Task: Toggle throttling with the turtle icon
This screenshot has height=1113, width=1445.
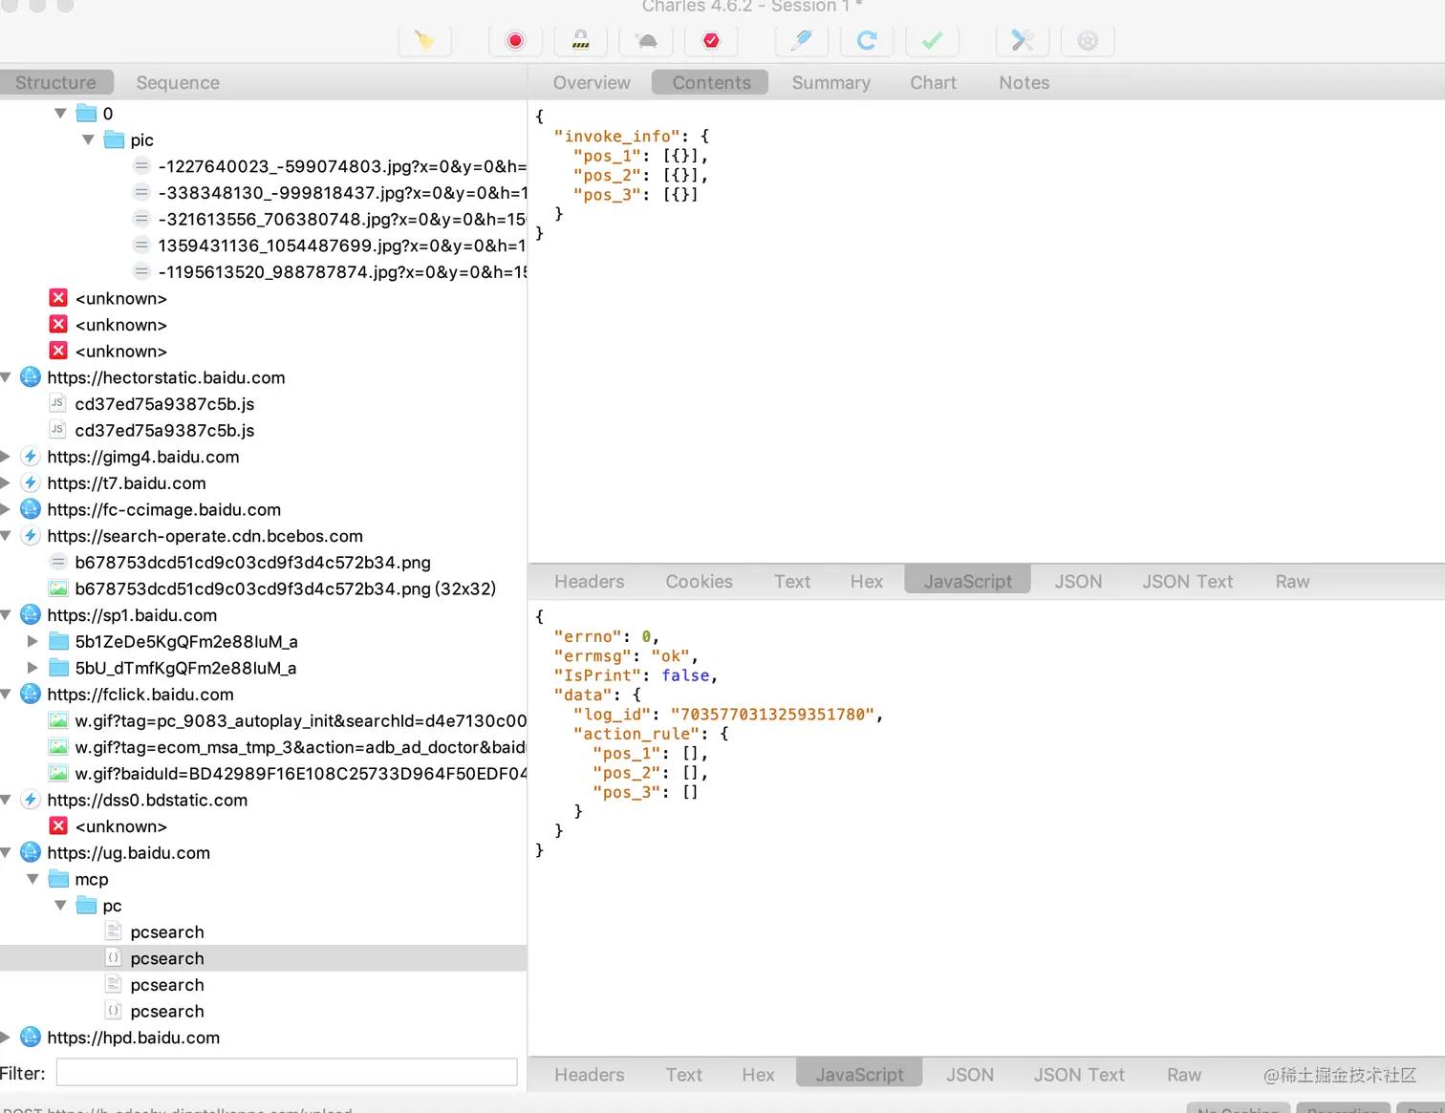Action: click(x=646, y=41)
